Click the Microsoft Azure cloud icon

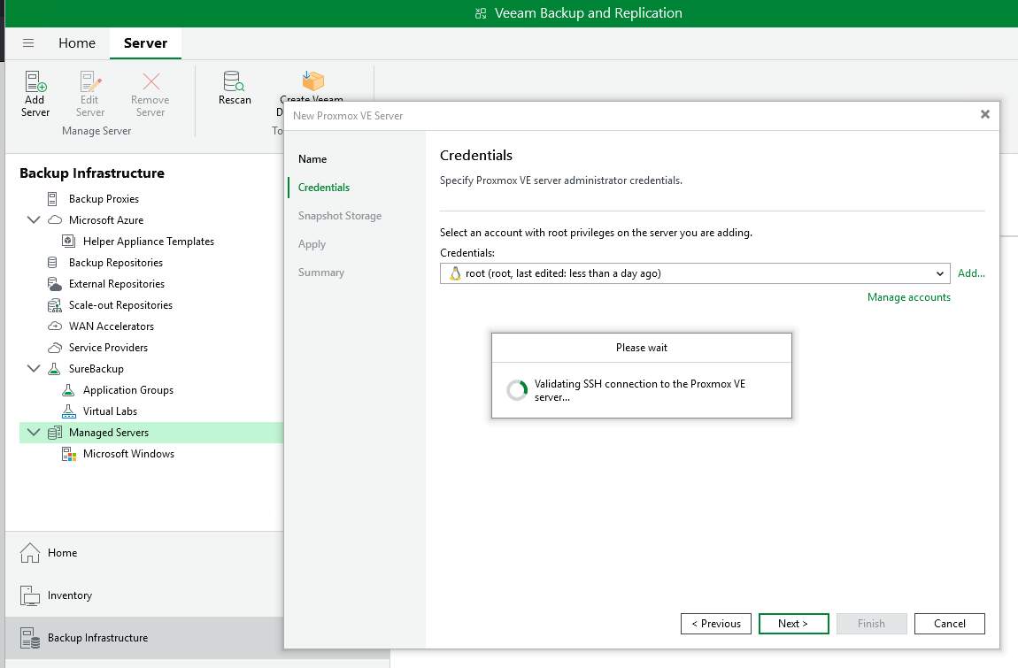pyautogui.click(x=55, y=220)
